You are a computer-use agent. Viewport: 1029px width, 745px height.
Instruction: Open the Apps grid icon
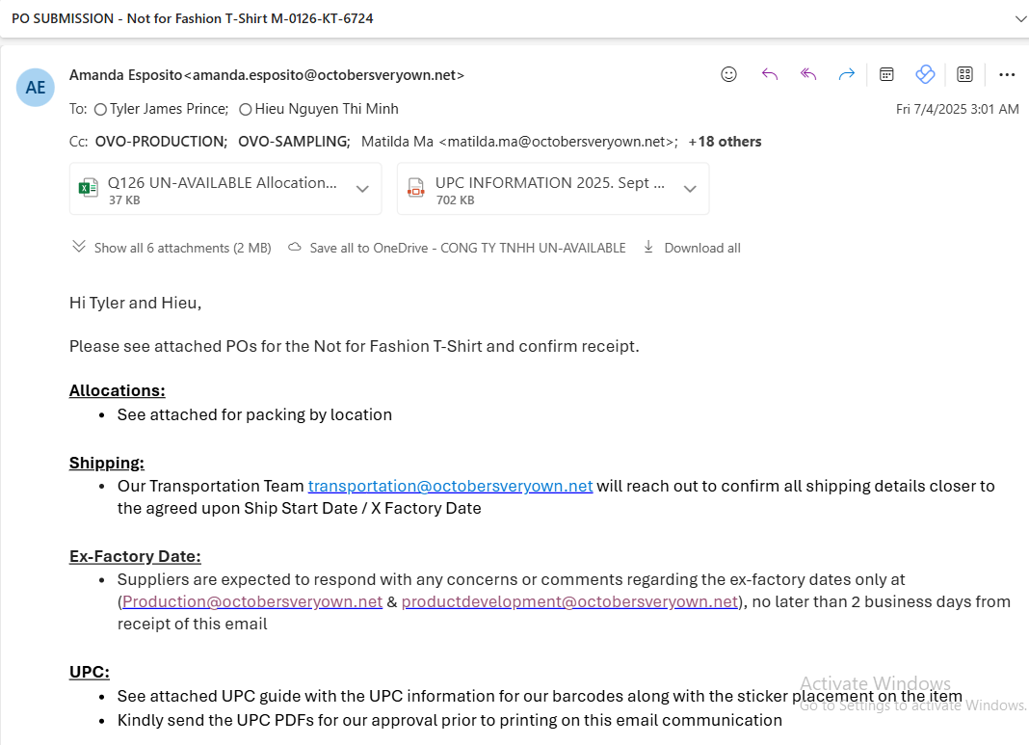click(x=964, y=74)
